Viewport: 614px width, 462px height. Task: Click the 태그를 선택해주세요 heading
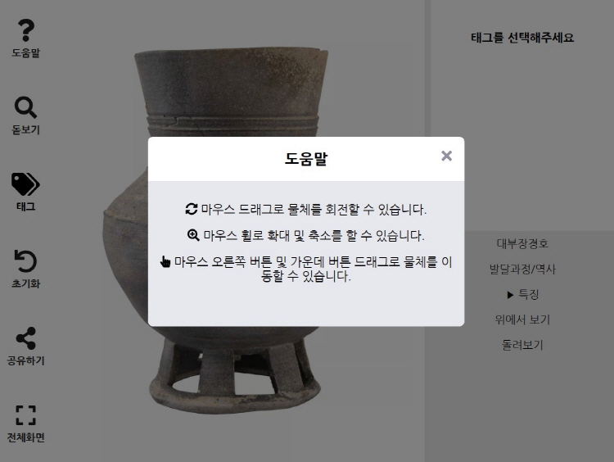coord(522,38)
